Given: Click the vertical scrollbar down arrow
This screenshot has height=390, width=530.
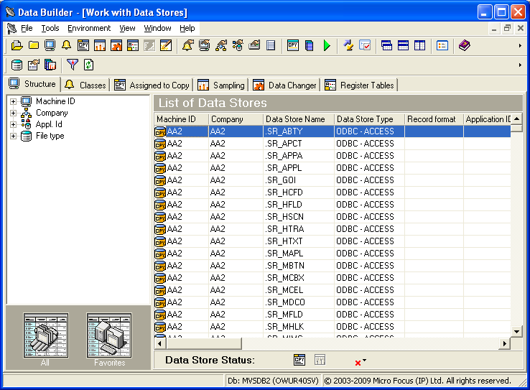Looking at the screenshot, I should 516,330.
